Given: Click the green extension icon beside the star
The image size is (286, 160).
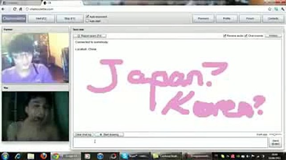Looking at the screenshot, I should tap(276, 9).
